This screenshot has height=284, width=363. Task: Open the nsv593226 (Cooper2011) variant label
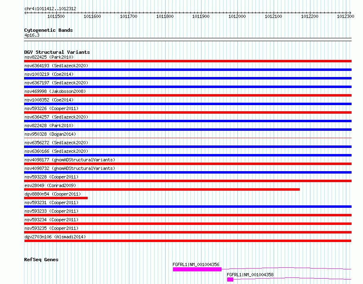click(x=51, y=108)
